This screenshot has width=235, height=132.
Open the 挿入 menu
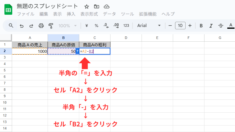pyautogui.click(x=71, y=14)
